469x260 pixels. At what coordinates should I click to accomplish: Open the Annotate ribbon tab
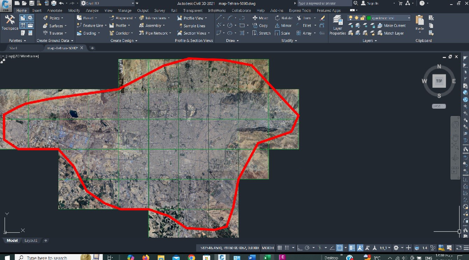click(55, 10)
